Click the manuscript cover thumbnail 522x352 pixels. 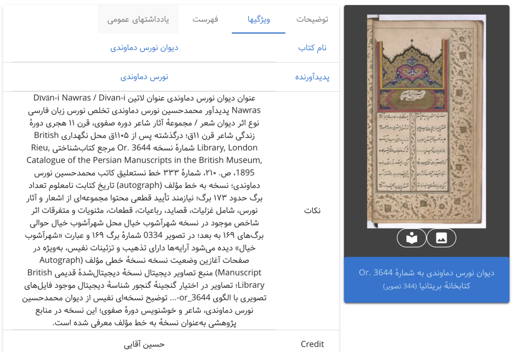pyautogui.click(x=427, y=121)
